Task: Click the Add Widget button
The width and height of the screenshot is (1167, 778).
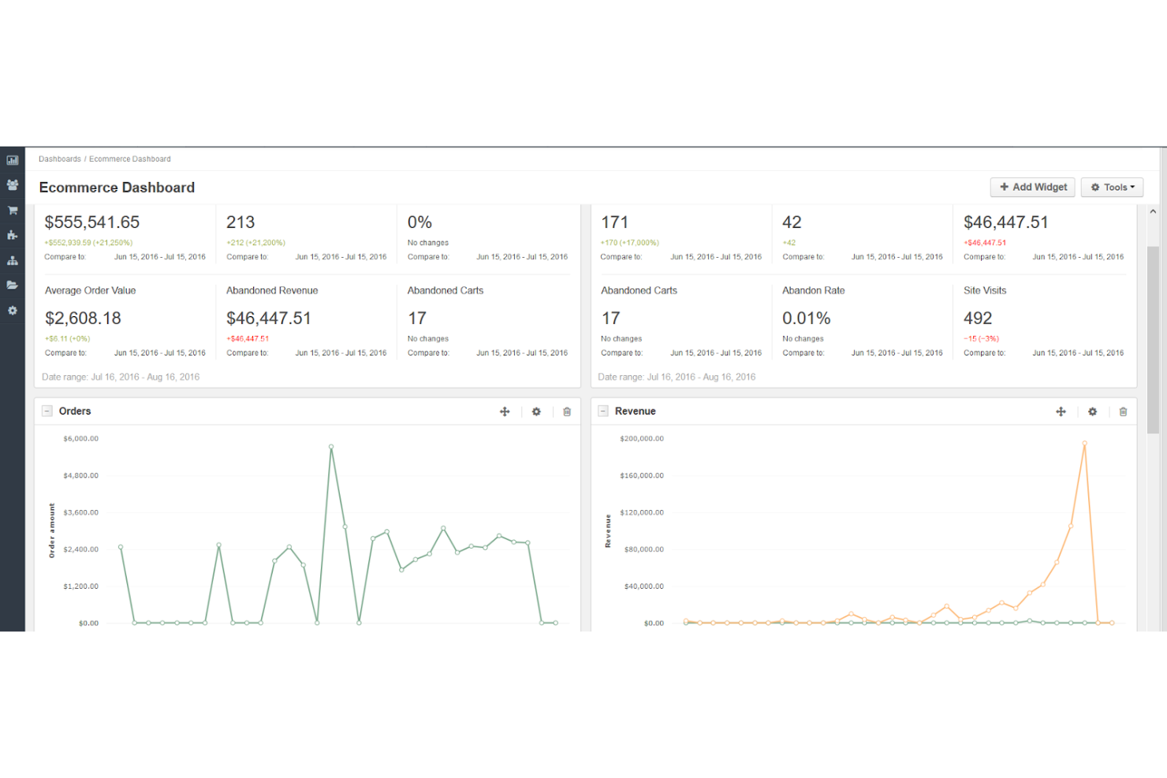Action: (x=1032, y=187)
